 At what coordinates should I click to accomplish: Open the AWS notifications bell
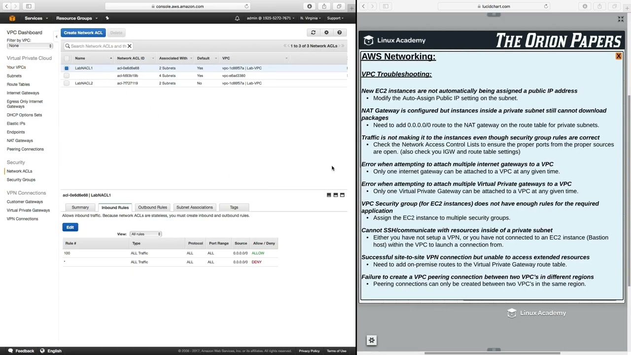(237, 18)
